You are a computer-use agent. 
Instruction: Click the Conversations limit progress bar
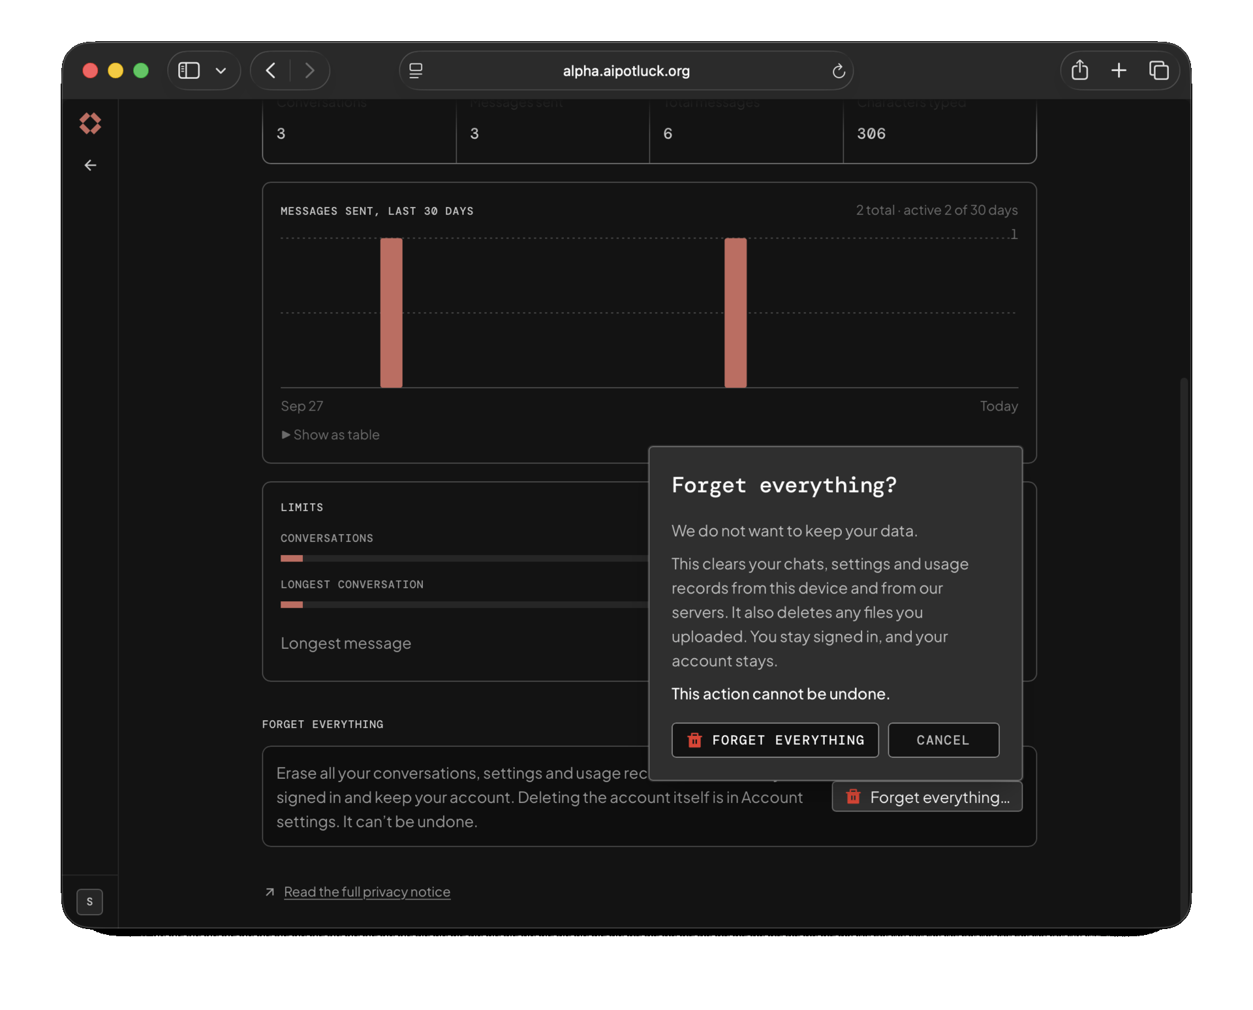coord(465,558)
